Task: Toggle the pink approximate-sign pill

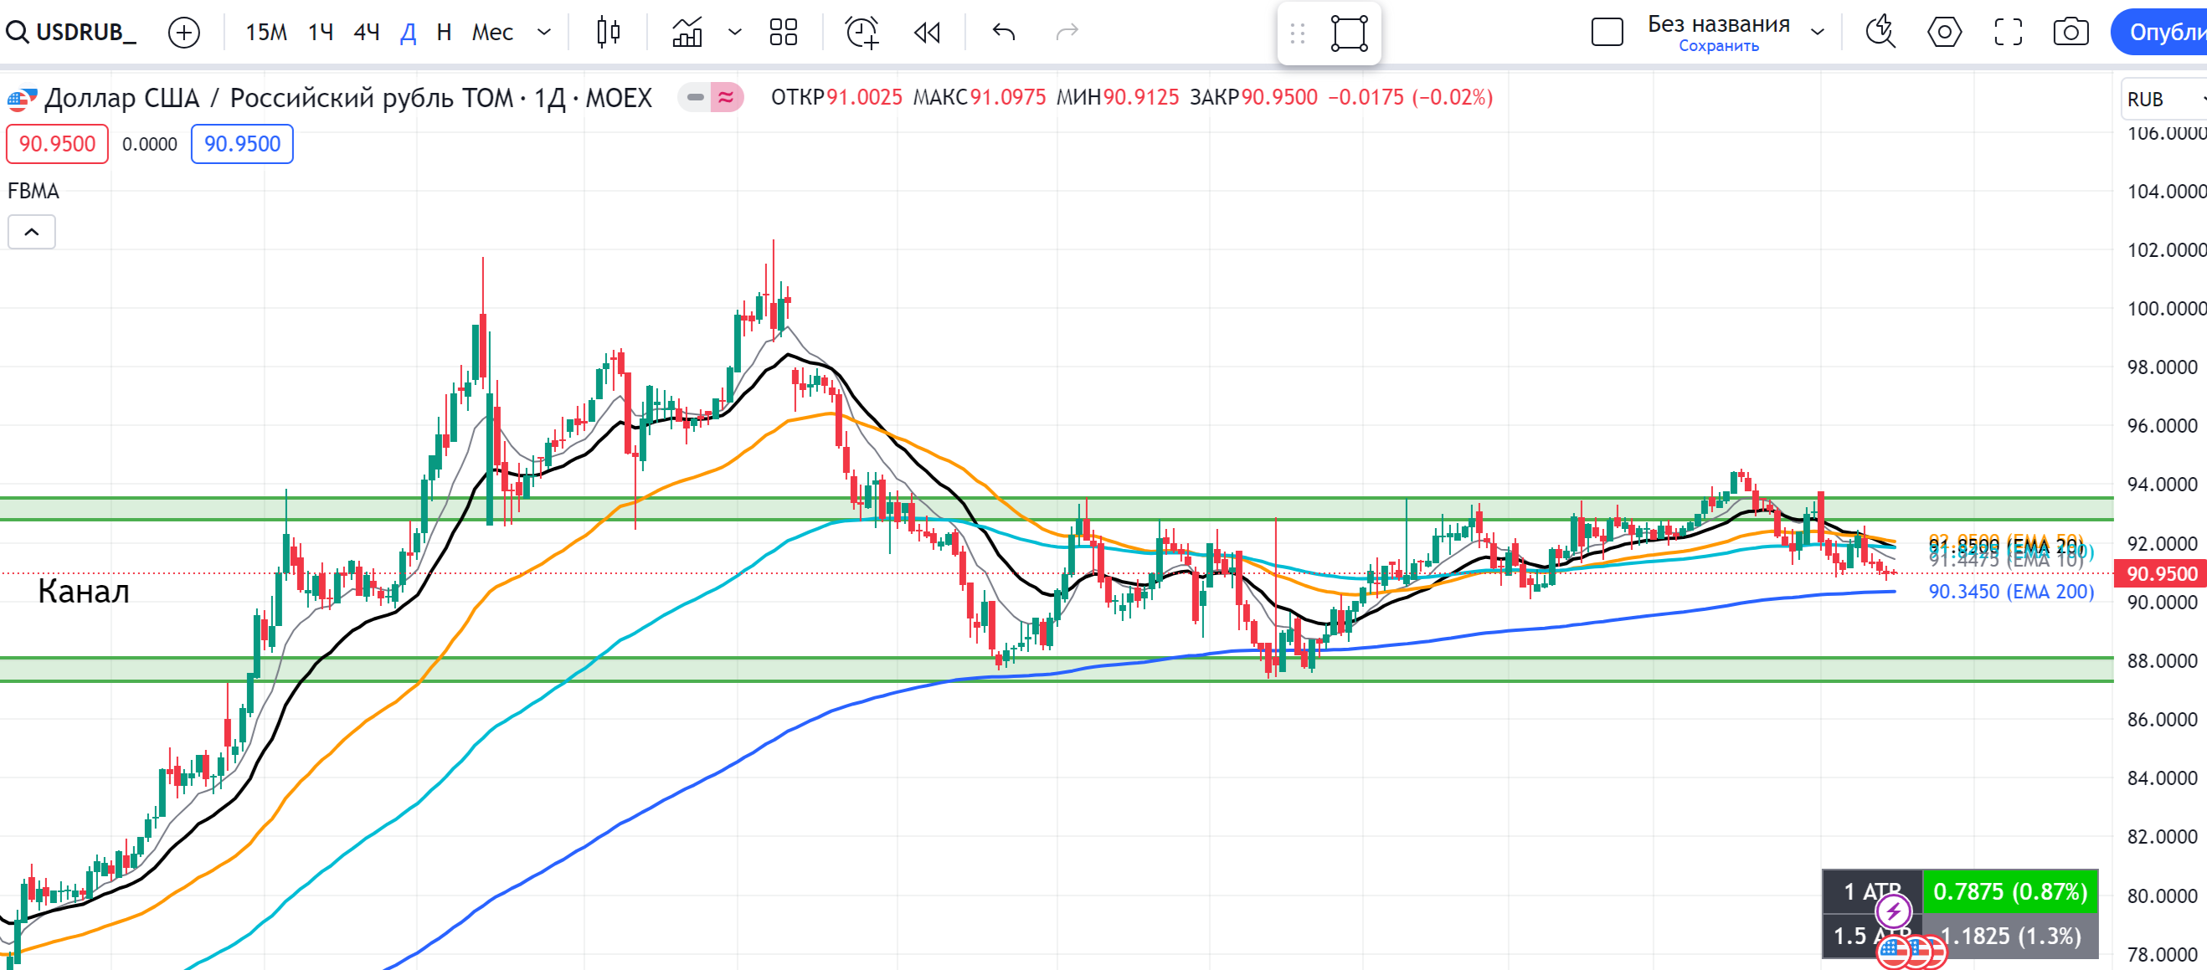Action: 727,98
